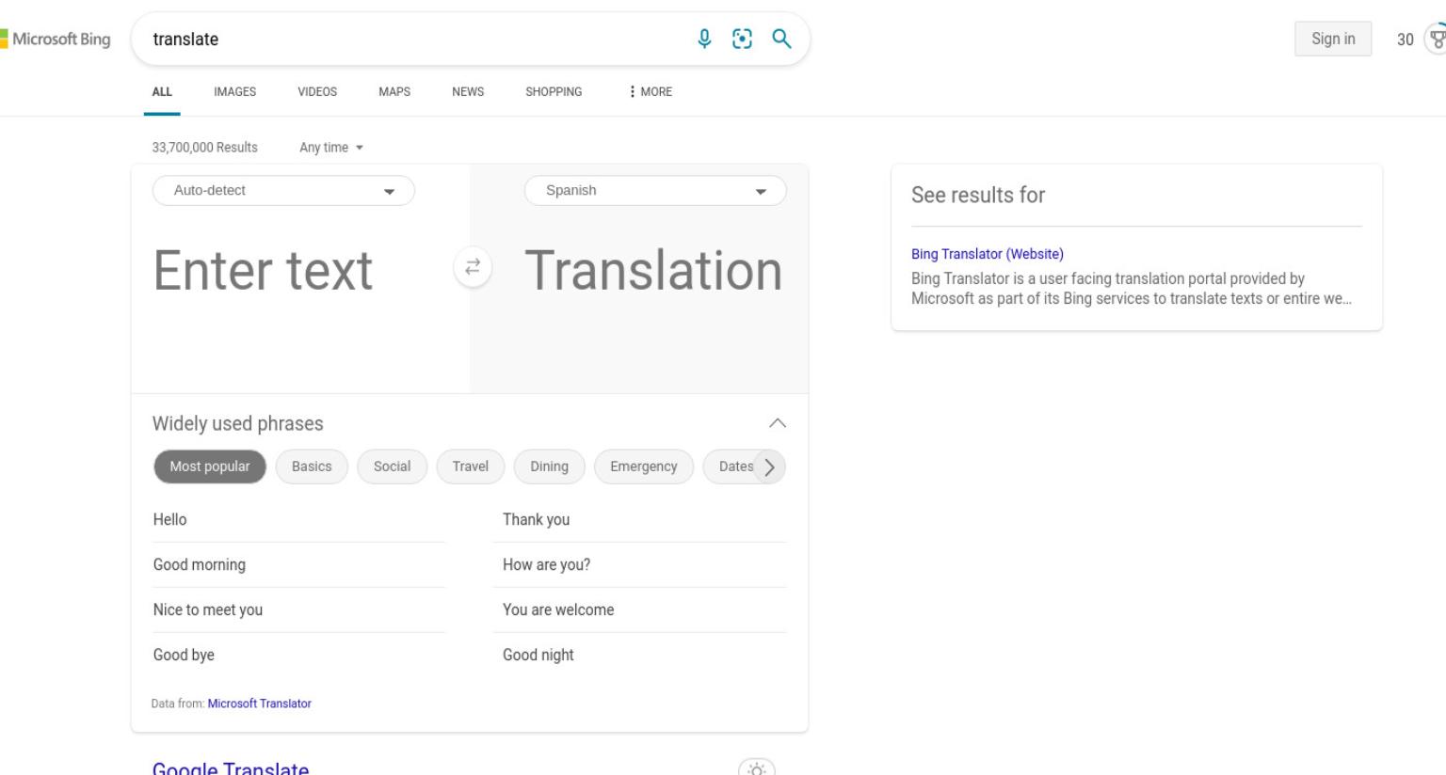Open the Google Translate search result

point(231,767)
